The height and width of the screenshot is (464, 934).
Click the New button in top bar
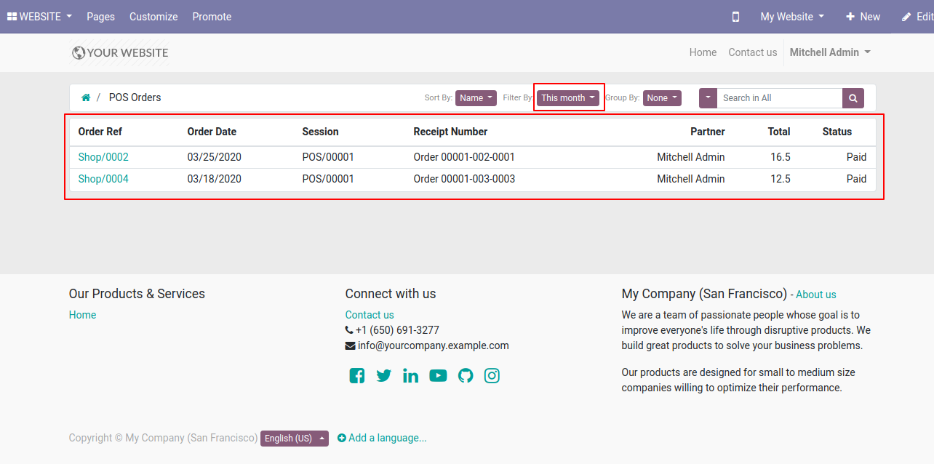tap(863, 17)
